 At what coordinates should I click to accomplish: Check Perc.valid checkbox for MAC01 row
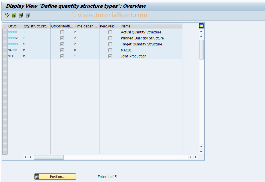pyautogui.click(x=110, y=50)
